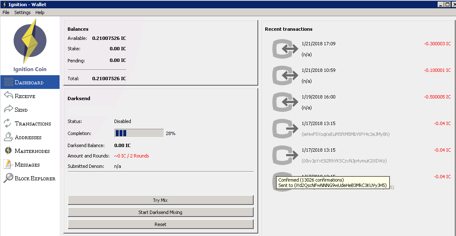This screenshot has width=456, height=236.
Task: Click the Addresses person icon
Action: [x=8, y=136]
